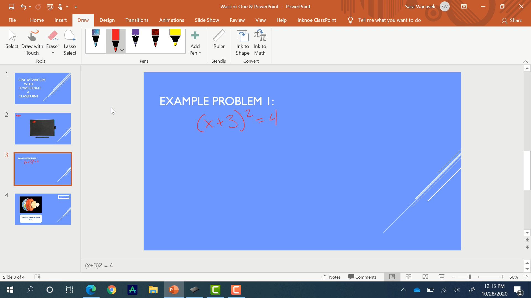Toggle the Notes panel view
The image size is (531, 298).
pyautogui.click(x=332, y=277)
